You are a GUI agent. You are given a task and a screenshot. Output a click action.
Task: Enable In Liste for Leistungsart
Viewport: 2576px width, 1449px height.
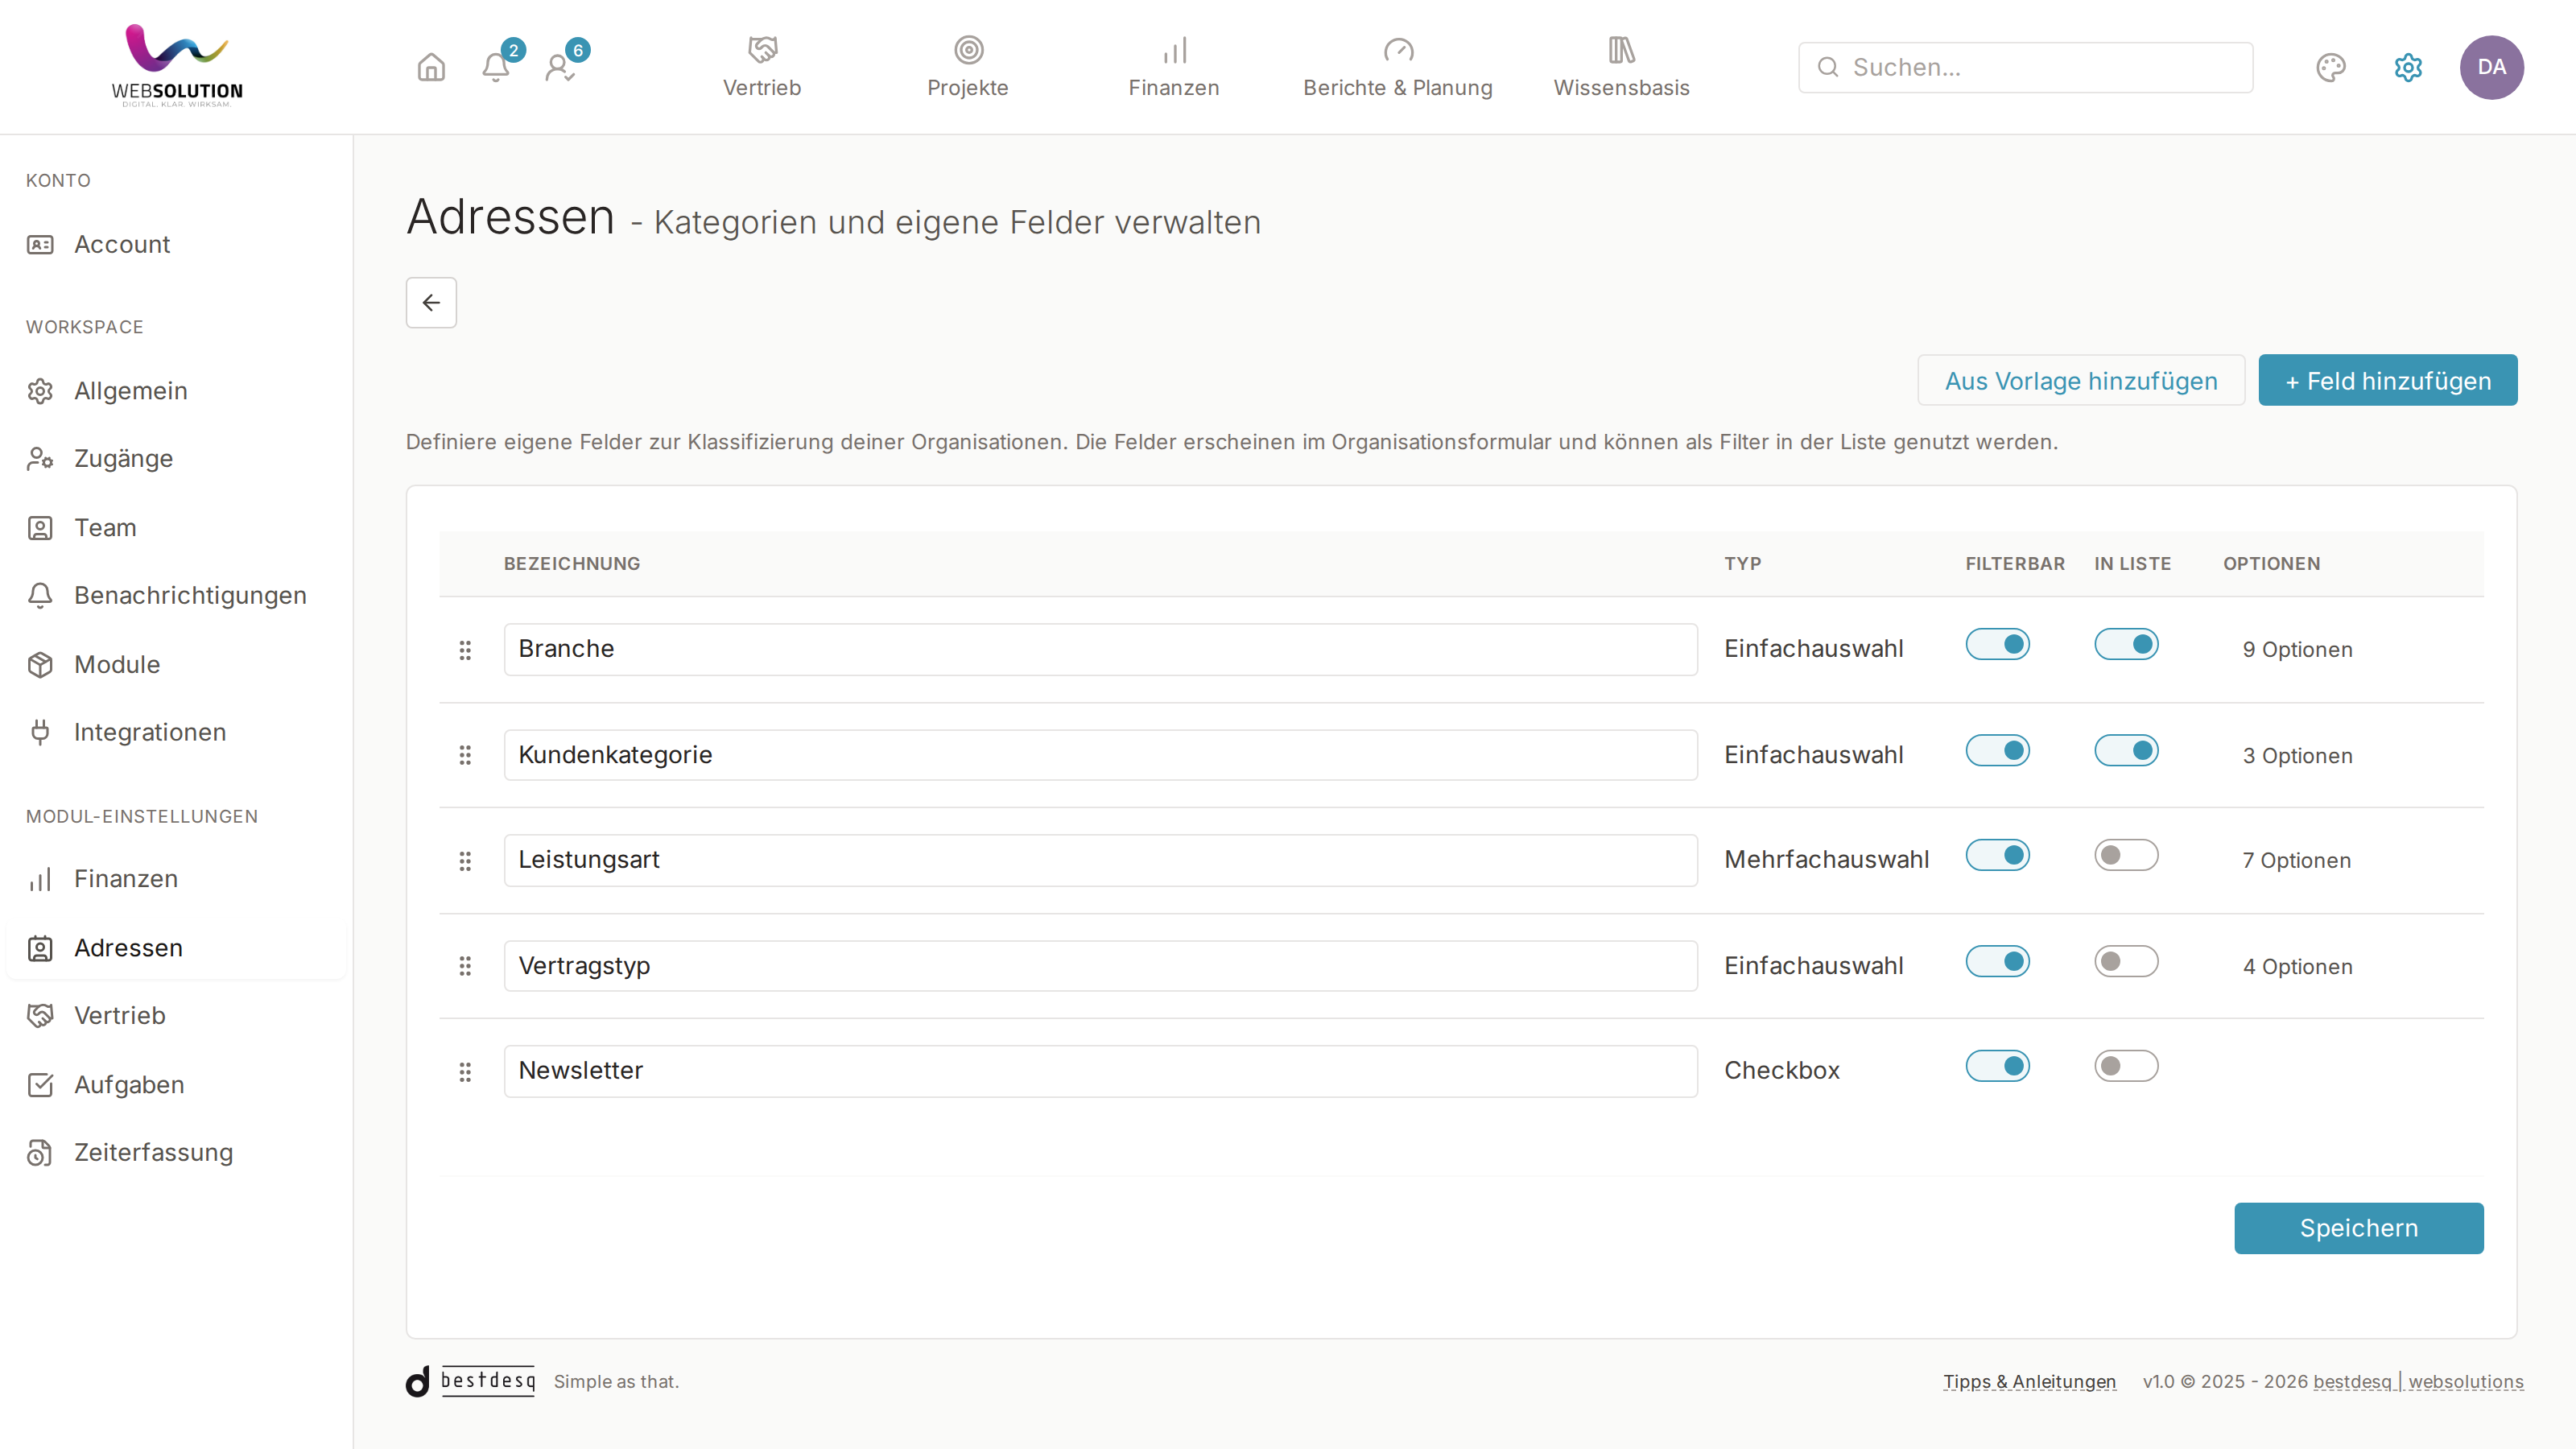(x=2126, y=855)
